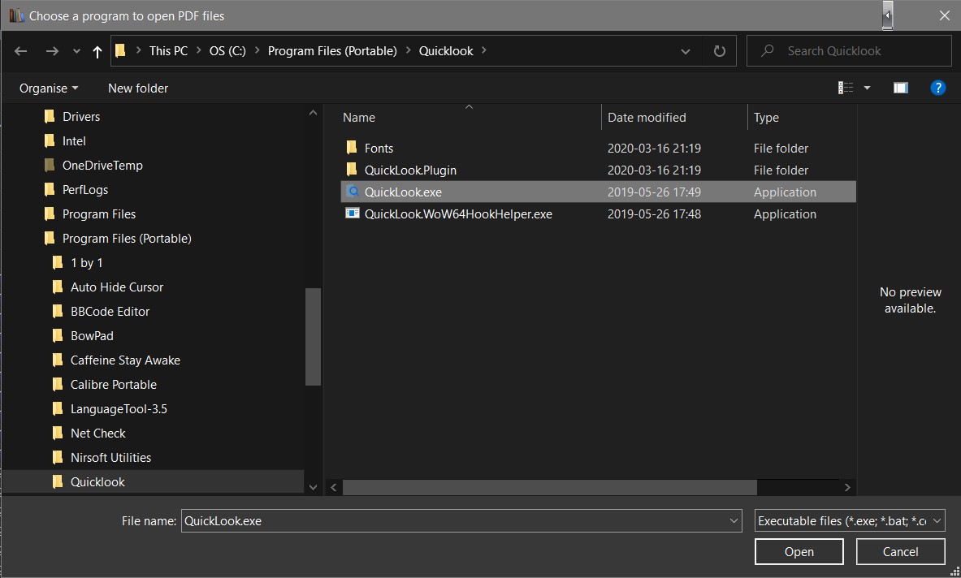This screenshot has height=578, width=961.
Task: Click the file list scroll right arrow
Action: click(x=847, y=487)
